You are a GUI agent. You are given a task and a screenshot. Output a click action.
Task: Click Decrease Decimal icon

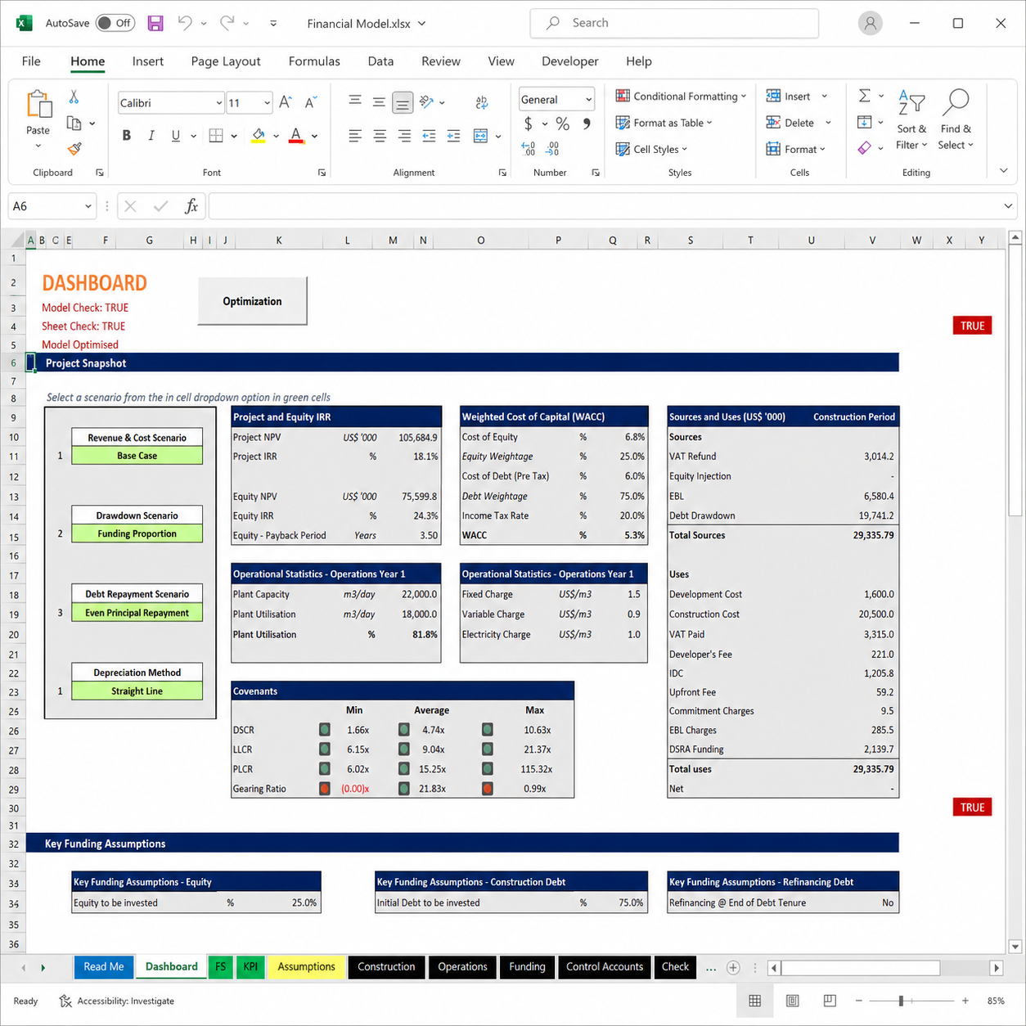(553, 148)
